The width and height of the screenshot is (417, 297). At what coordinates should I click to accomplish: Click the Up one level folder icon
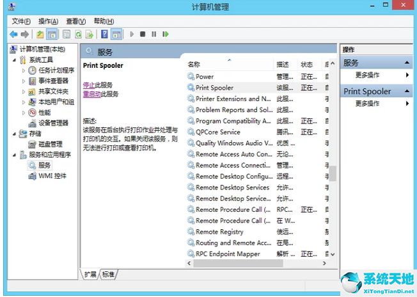point(40,34)
